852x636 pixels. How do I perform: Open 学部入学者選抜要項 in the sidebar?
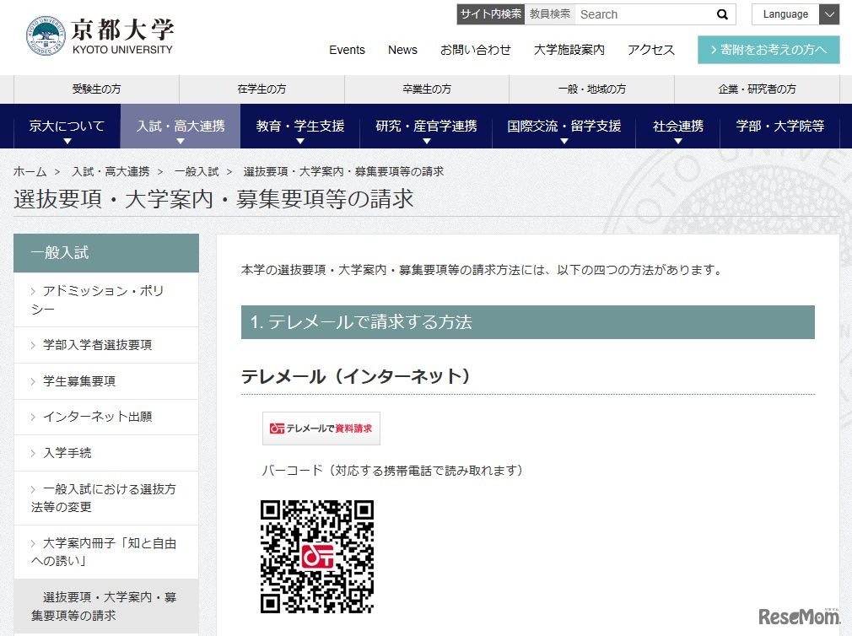pos(106,345)
